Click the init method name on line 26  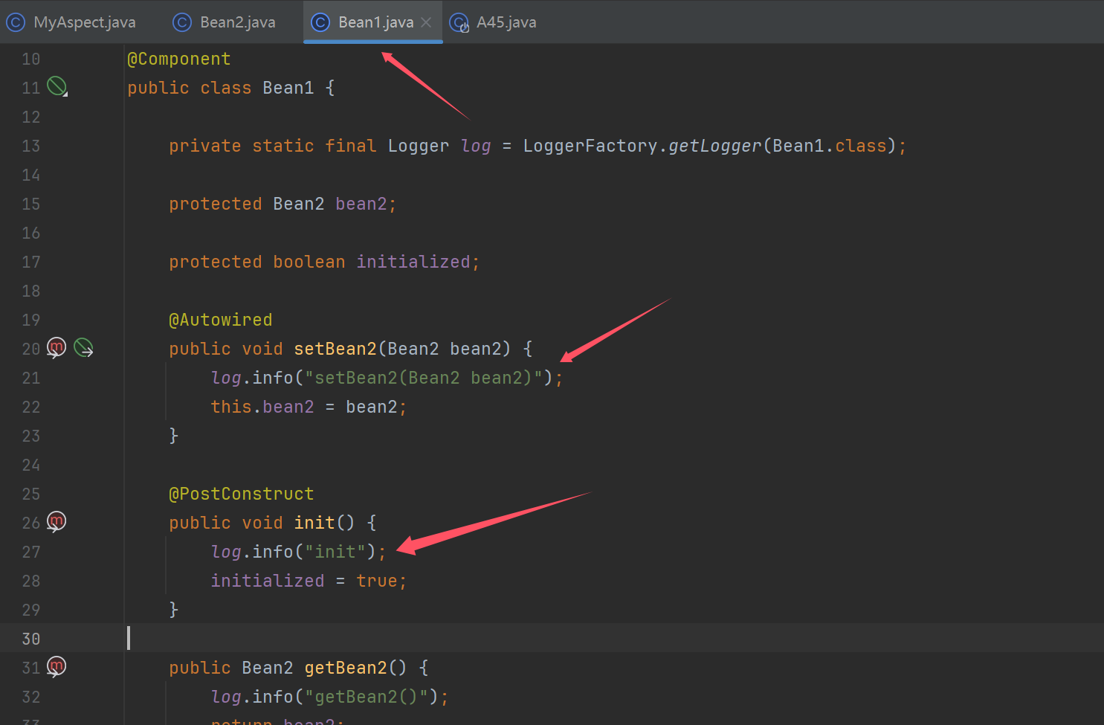point(314,523)
